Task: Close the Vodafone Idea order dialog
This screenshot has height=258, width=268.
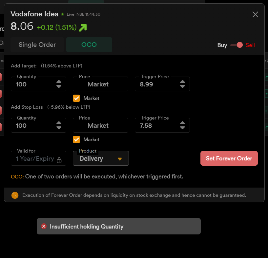Action: [x=255, y=14]
